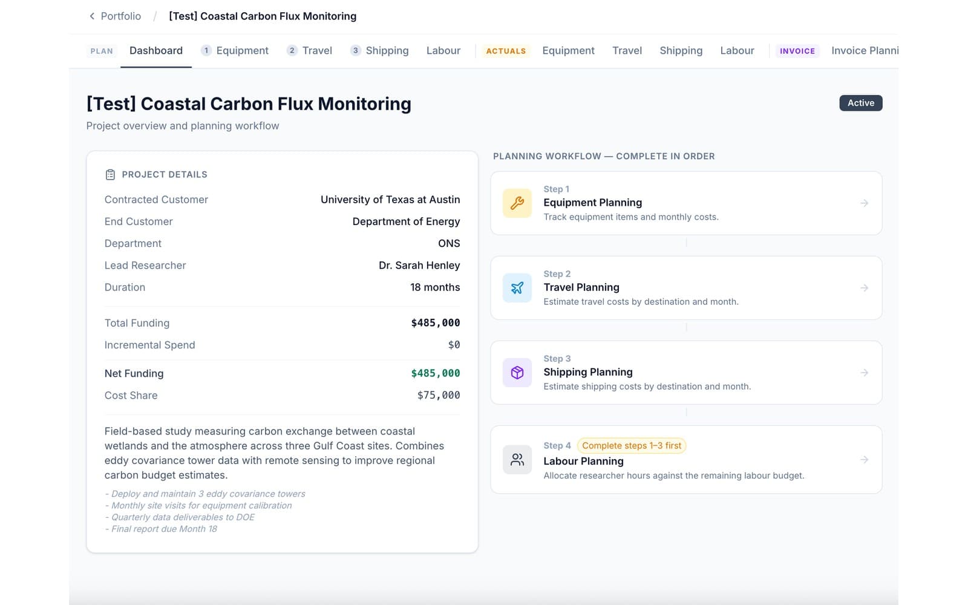The image size is (968, 605).
Task: Click the ONS department value
Action: tap(449, 243)
